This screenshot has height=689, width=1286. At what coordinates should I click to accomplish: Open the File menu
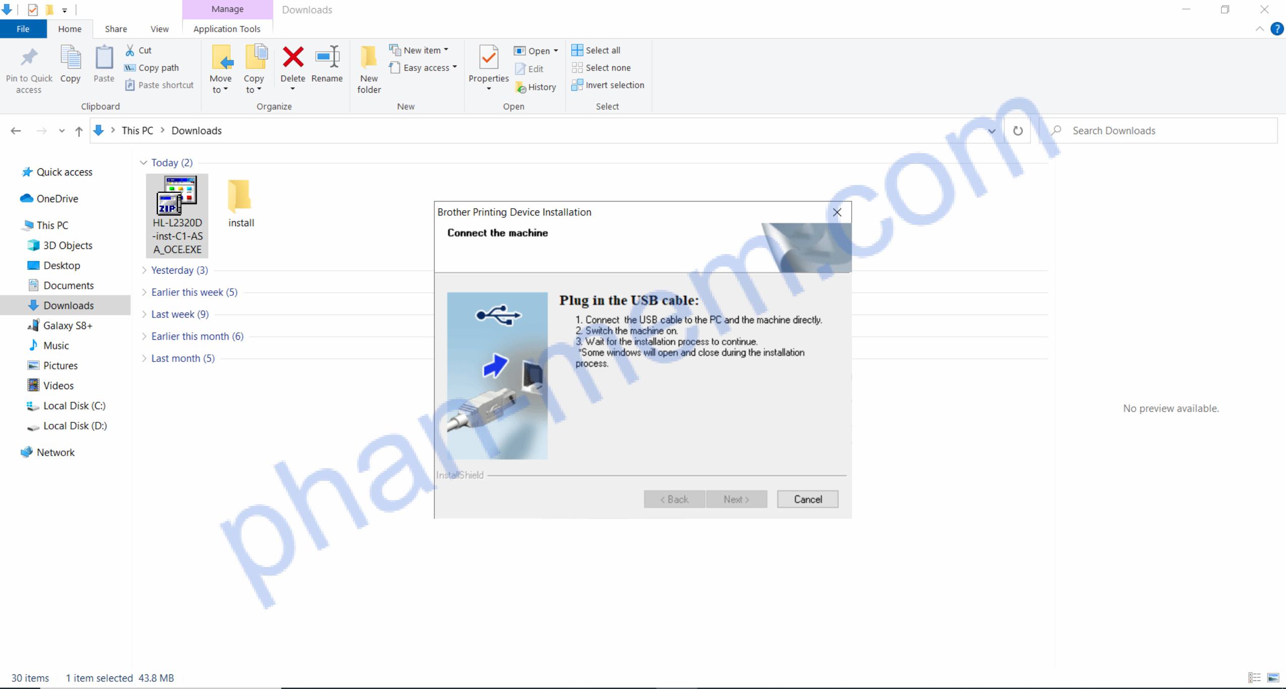[23, 29]
